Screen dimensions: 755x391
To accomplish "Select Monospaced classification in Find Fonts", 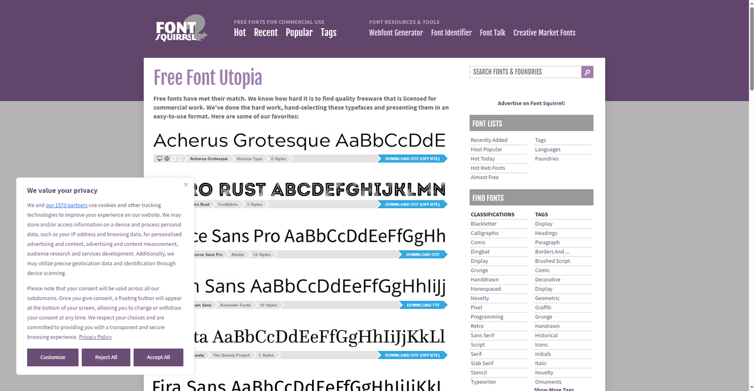I will point(485,289).
